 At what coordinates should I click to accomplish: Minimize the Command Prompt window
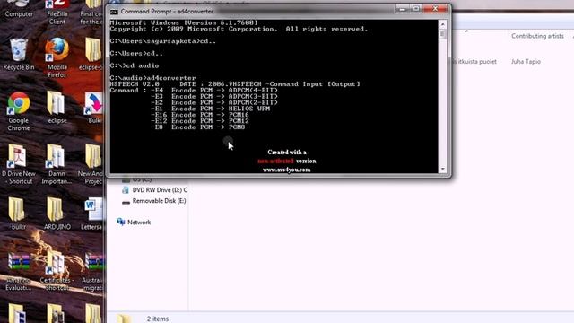(x=403, y=8)
